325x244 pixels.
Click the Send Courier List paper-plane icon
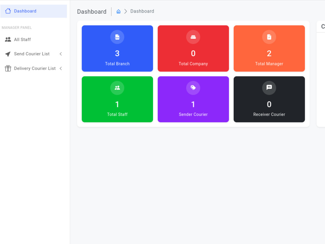[8, 54]
